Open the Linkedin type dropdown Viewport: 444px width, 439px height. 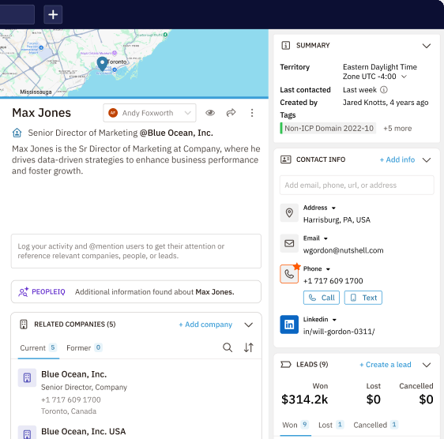point(334,320)
